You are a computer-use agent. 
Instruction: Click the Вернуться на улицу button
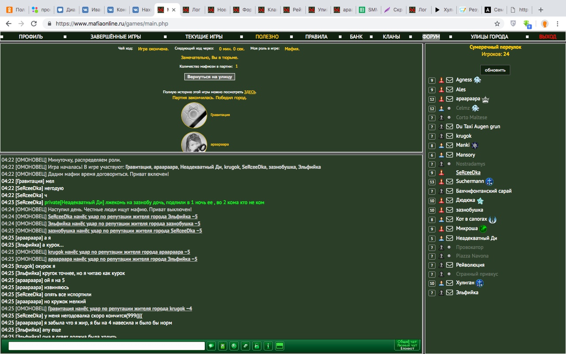click(x=210, y=77)
